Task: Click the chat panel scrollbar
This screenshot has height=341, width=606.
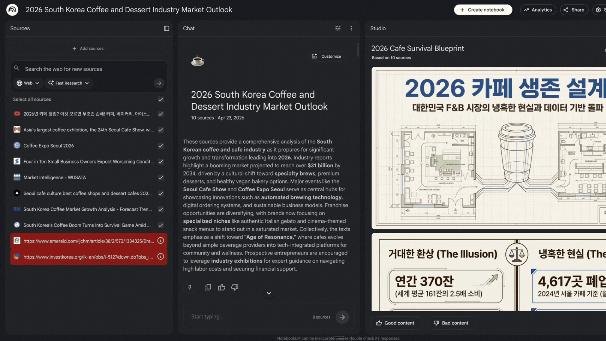Action: coord(358,50)
